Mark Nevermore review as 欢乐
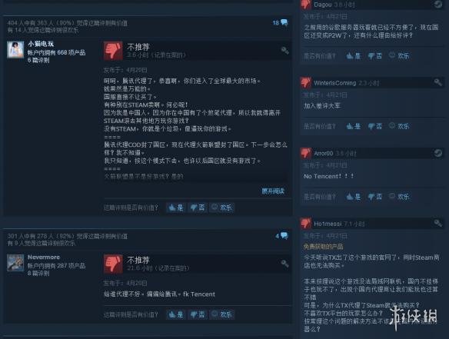 222,314
